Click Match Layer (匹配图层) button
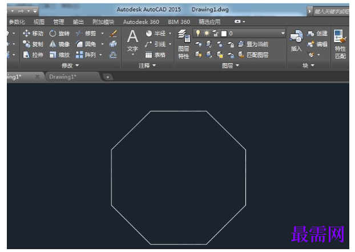This screenshot has height=252, width=355. pos(253,55)
